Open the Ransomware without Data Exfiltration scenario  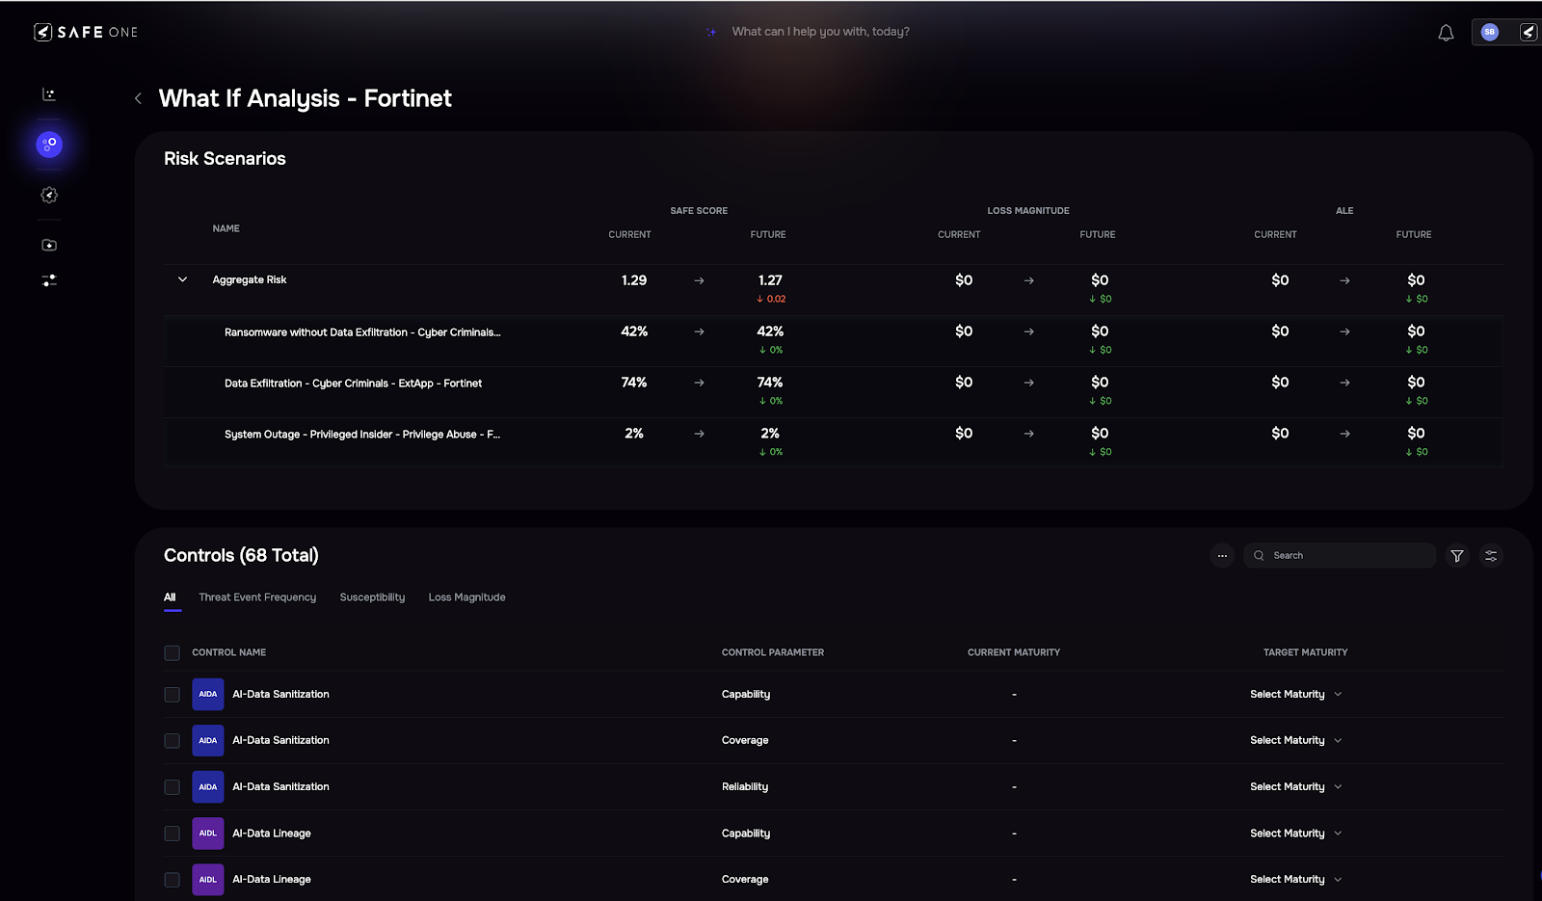click(362, 332)
